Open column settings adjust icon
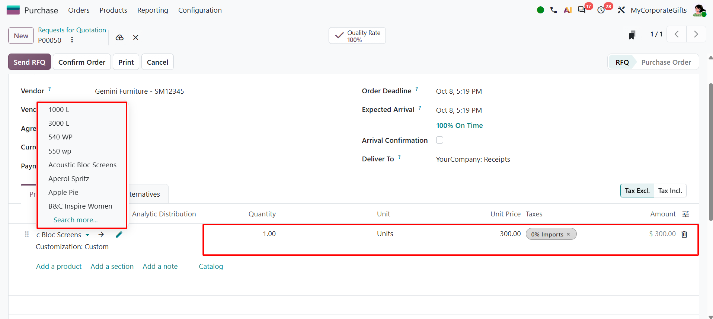 [x=686, y=214]
